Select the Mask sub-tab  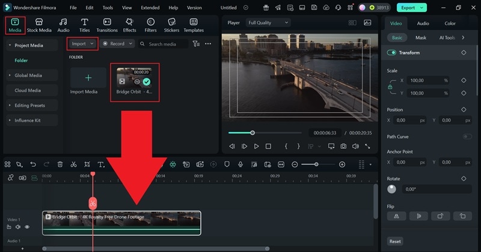[x=421, y=38]
